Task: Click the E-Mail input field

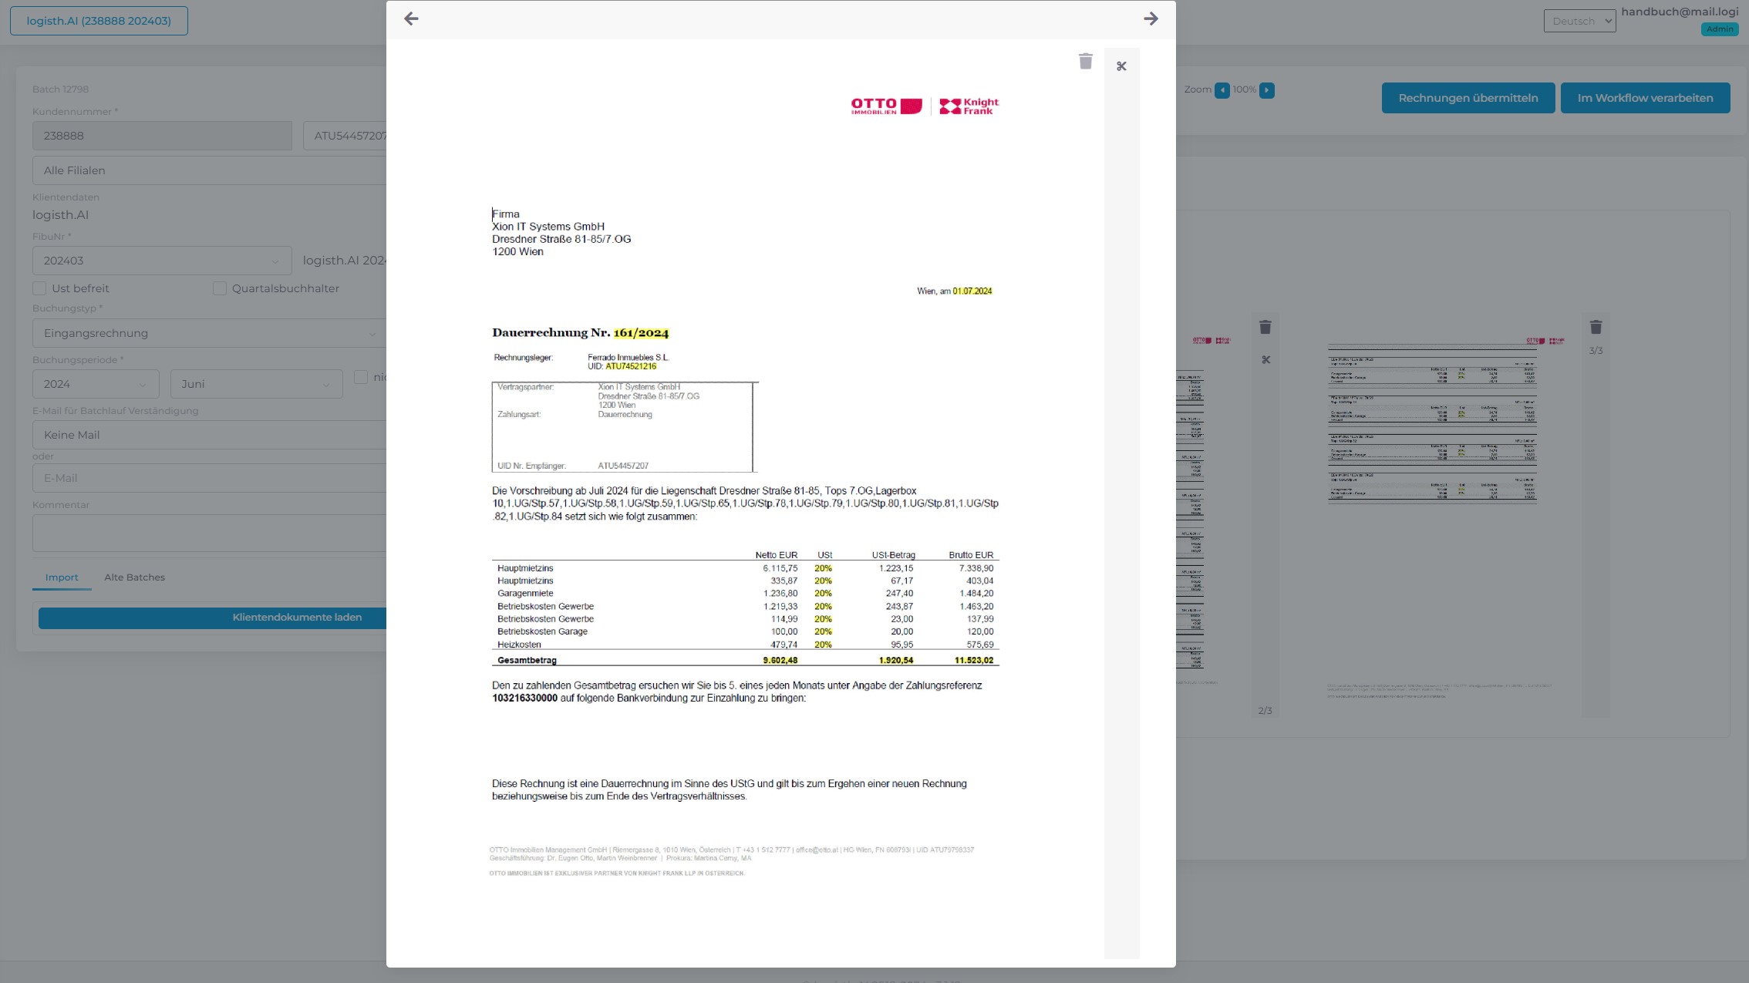Action: (x=209, y=478)
